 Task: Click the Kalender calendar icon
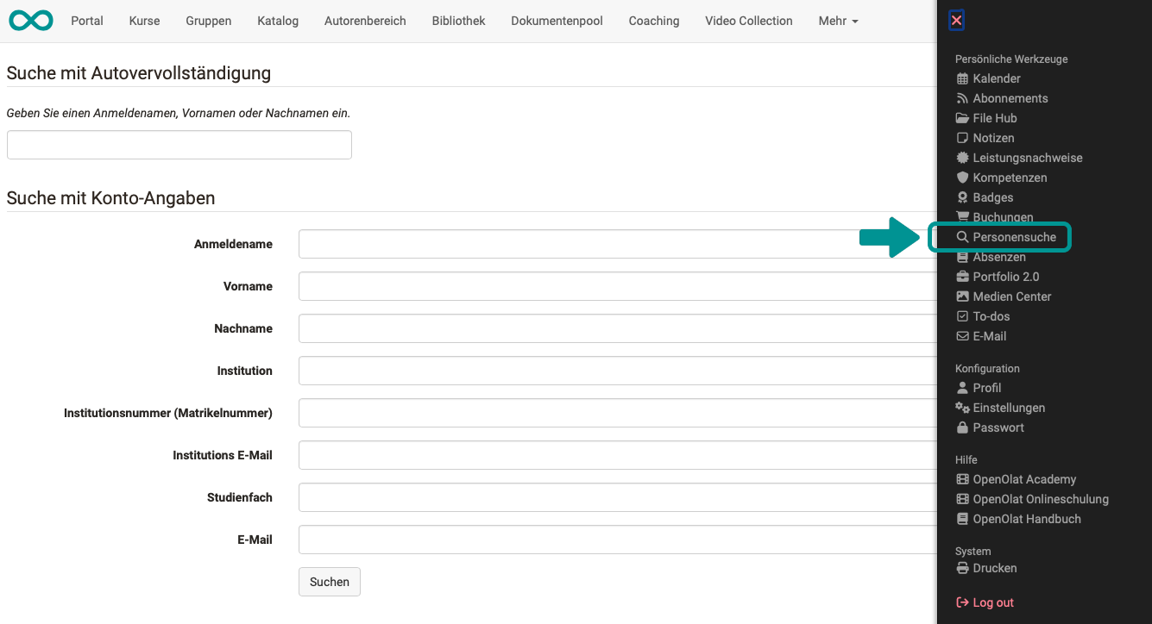962,78
